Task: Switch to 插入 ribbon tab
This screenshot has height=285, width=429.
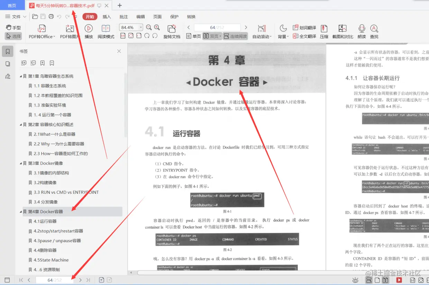Action: (x=107, y=17)
